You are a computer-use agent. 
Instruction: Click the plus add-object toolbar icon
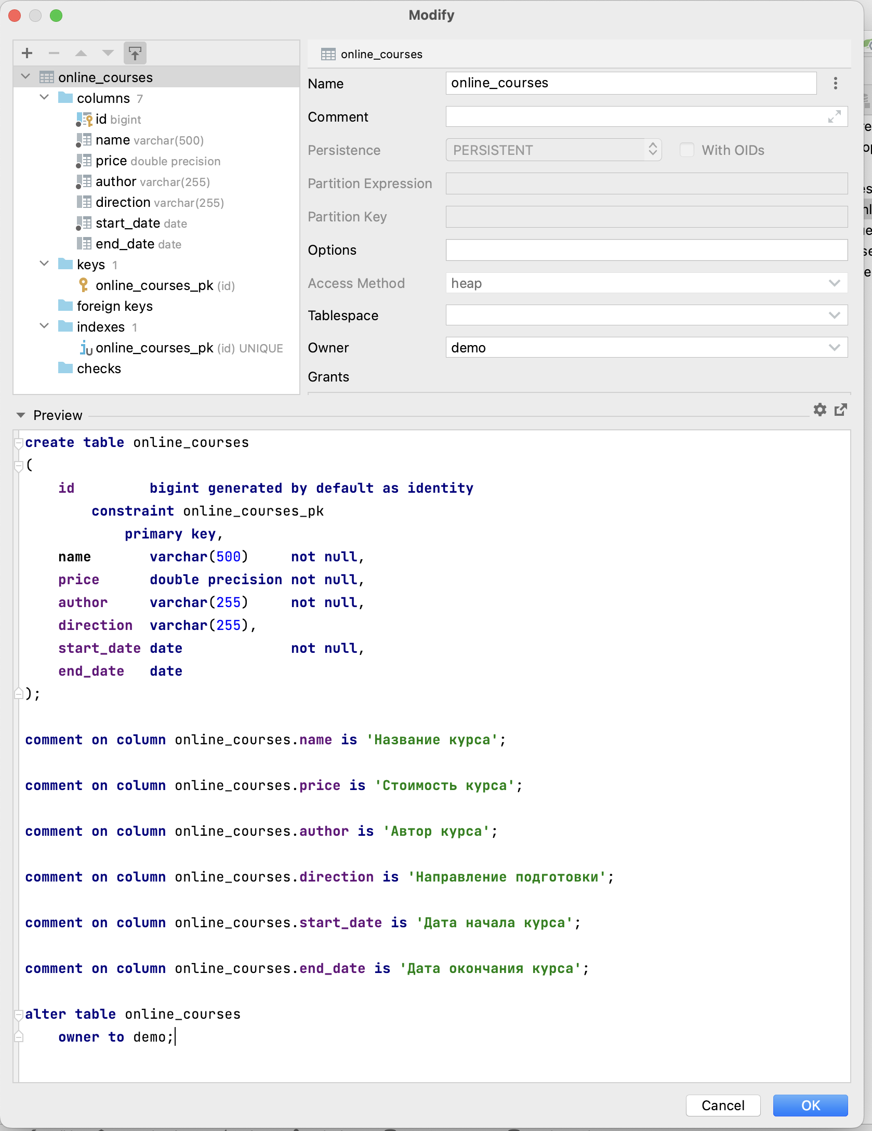28,53
